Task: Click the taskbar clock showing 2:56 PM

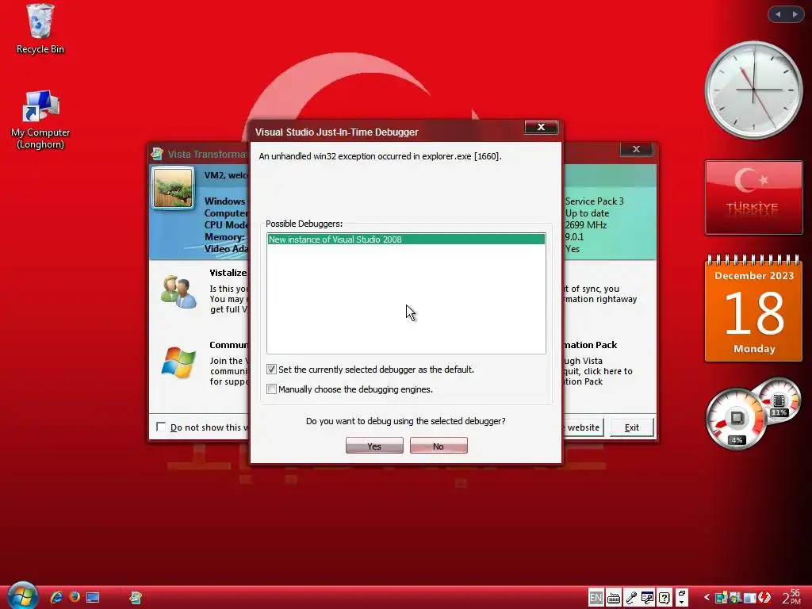Action: pos(791,597)
